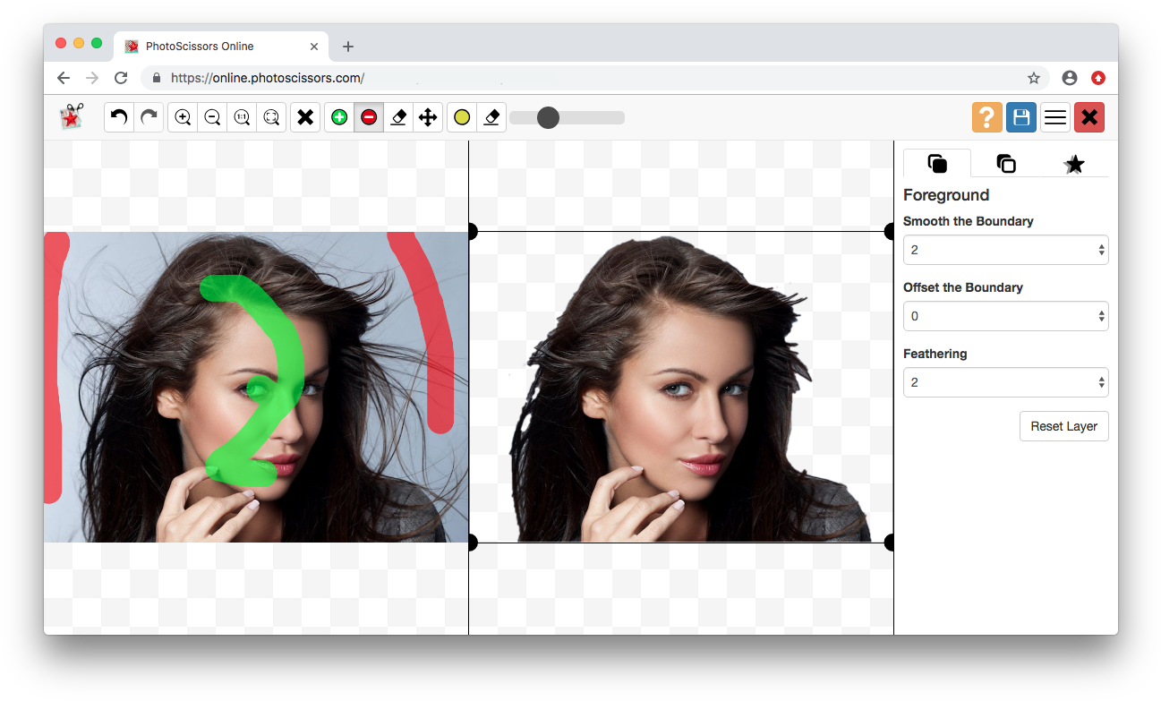The image size is (1161, 701).
Task: Open the help with the question mark button
Action: point(986,117)
